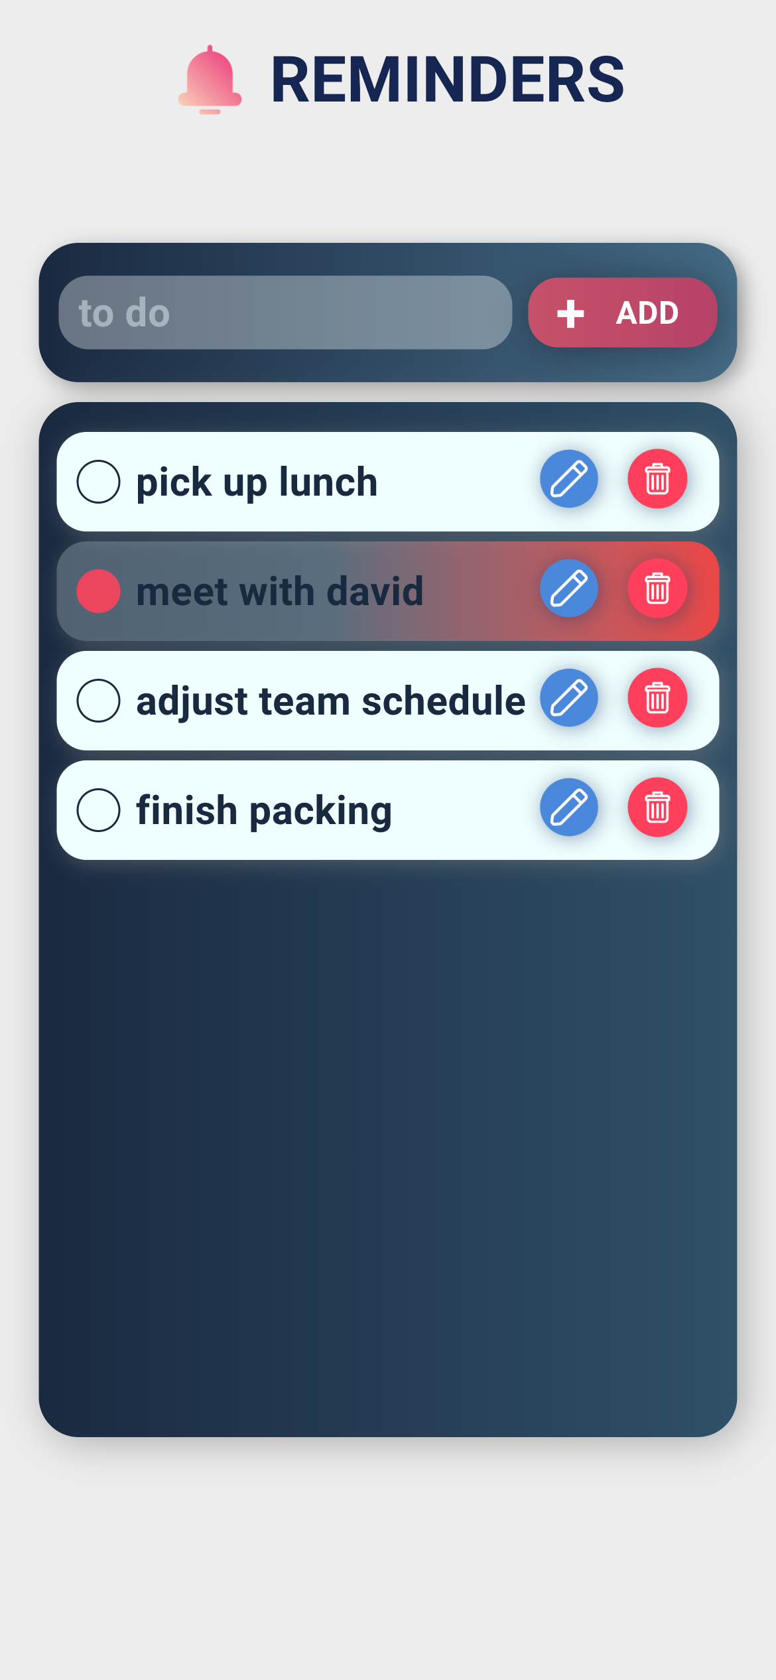Viewport: 776px width, 1680px height.
Task: Delete the 'pick up lunch' reminder
Action: tap(657, 479)
